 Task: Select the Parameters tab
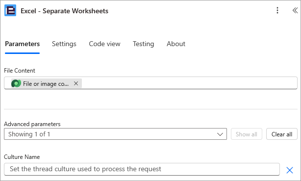click(22, 44)
